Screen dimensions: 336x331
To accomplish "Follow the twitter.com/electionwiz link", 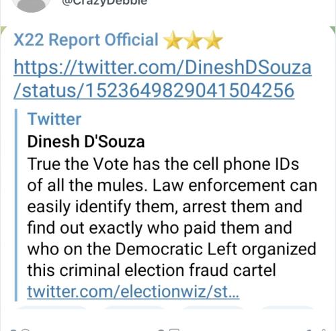I will (x=133, y=291).
